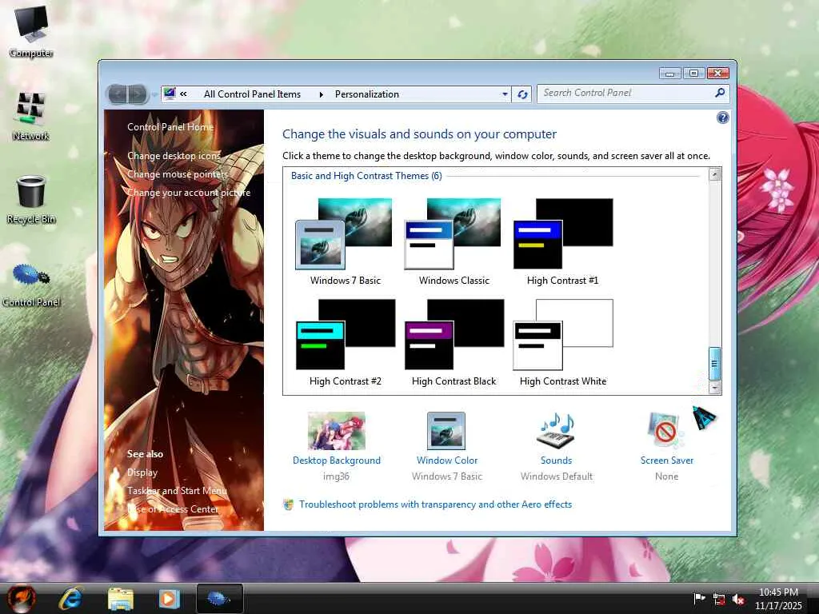Select All Control Panel Items breadcrumb

coord(252,94)
